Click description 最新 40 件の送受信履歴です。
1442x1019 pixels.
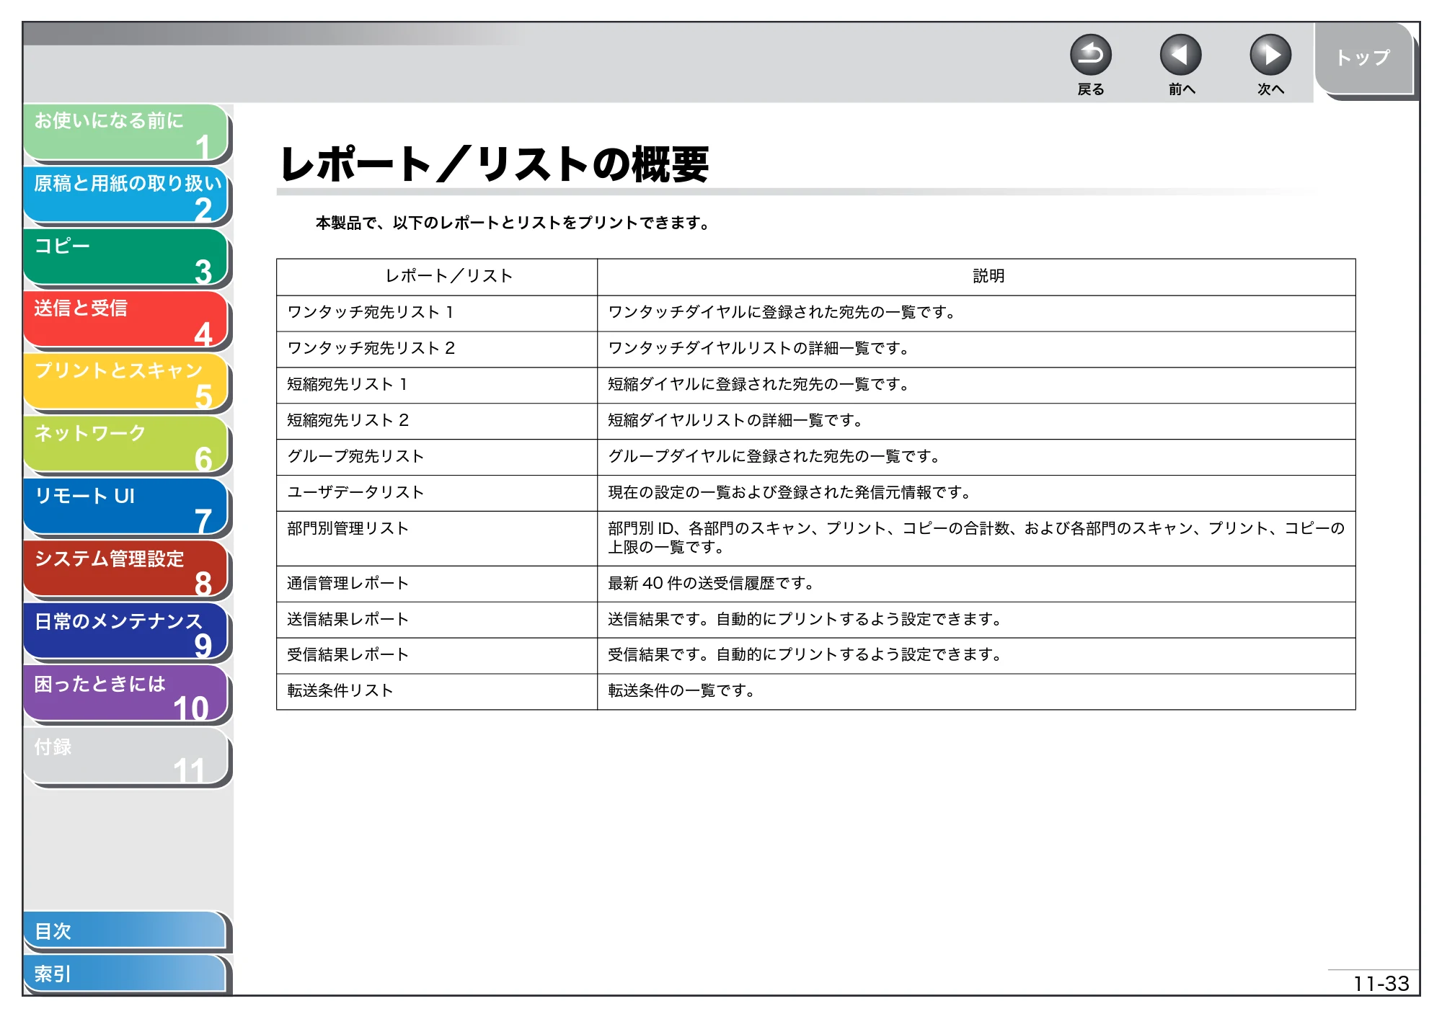pos(712,583)
